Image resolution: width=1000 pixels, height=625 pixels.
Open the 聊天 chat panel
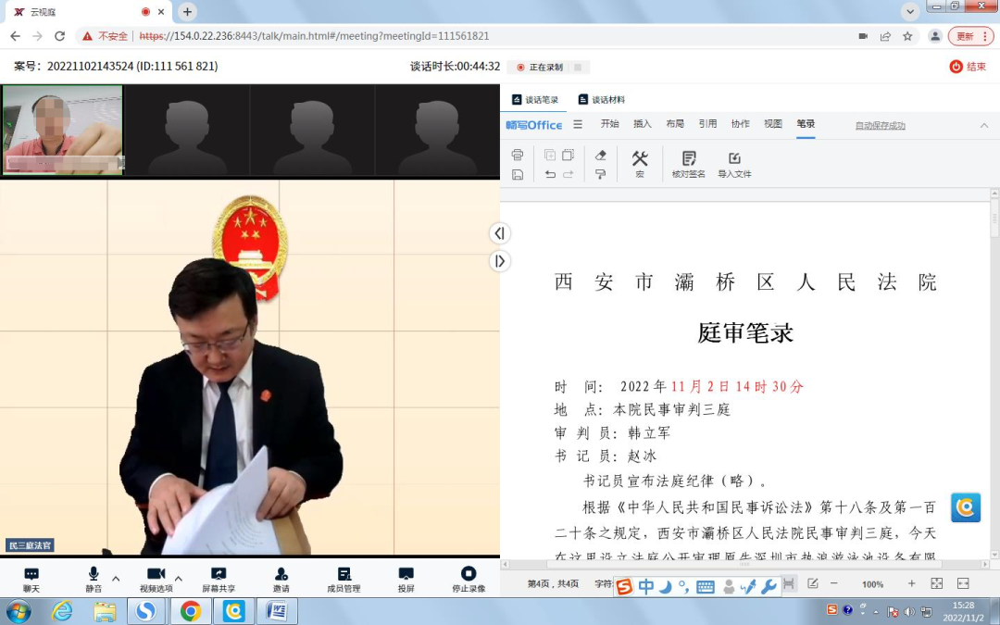coord(31,580)
